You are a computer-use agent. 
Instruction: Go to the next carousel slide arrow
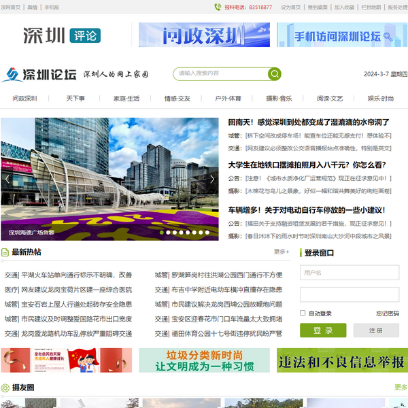[x=212, y=180]
